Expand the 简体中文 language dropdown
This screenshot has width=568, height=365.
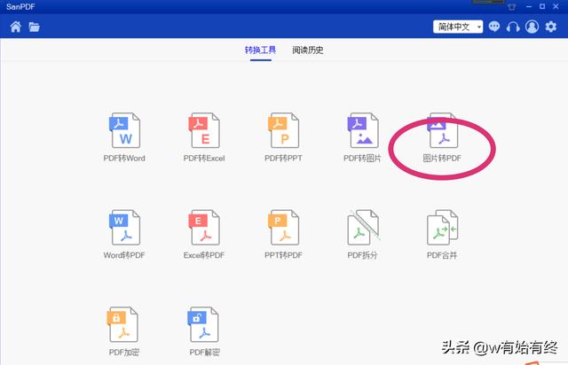[458, 27]
